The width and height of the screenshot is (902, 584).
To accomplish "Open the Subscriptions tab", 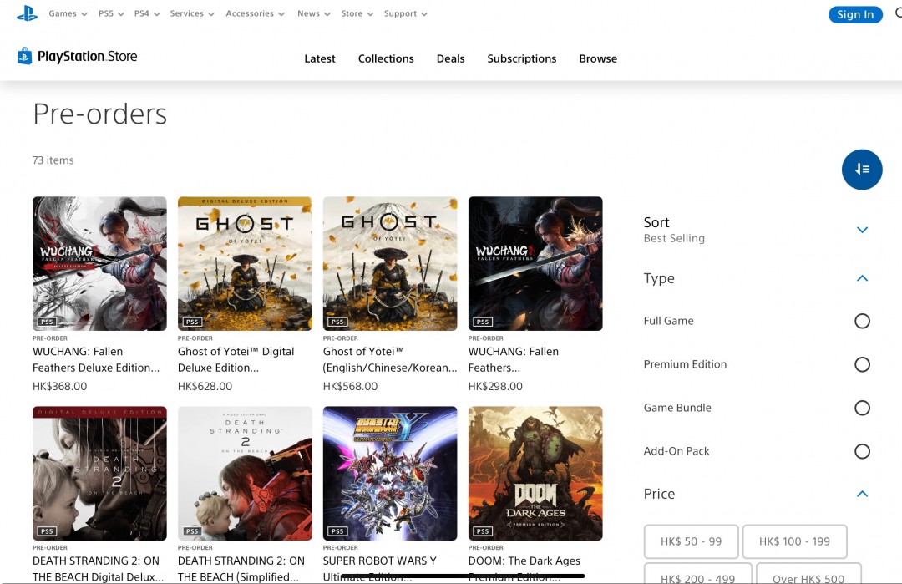I will [521, 58].
